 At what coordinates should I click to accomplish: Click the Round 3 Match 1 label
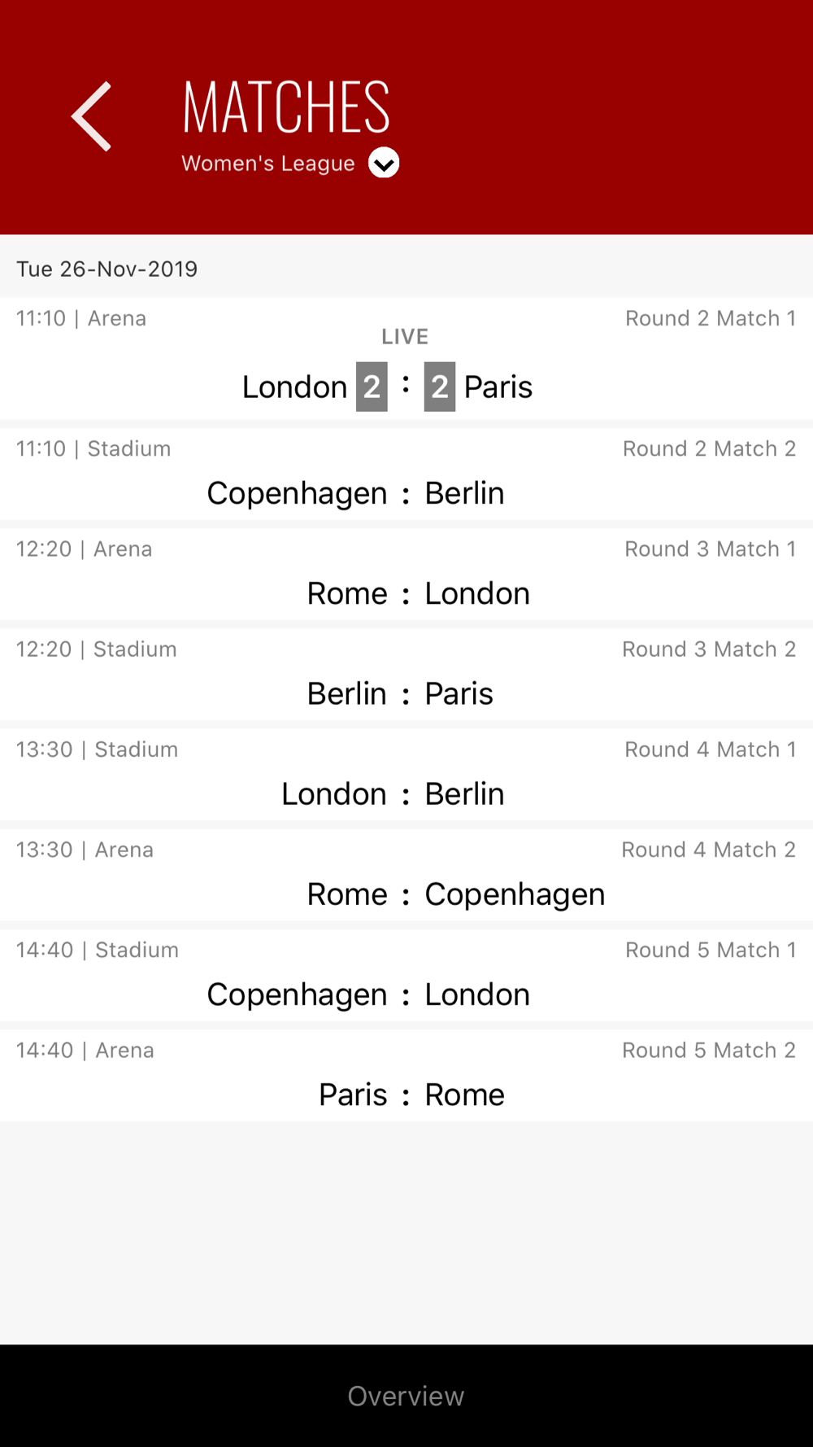pyautogui.click(x=710, y=549)
